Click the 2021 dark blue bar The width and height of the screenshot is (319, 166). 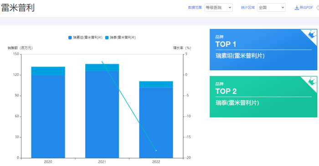click(x=102, y=114)
